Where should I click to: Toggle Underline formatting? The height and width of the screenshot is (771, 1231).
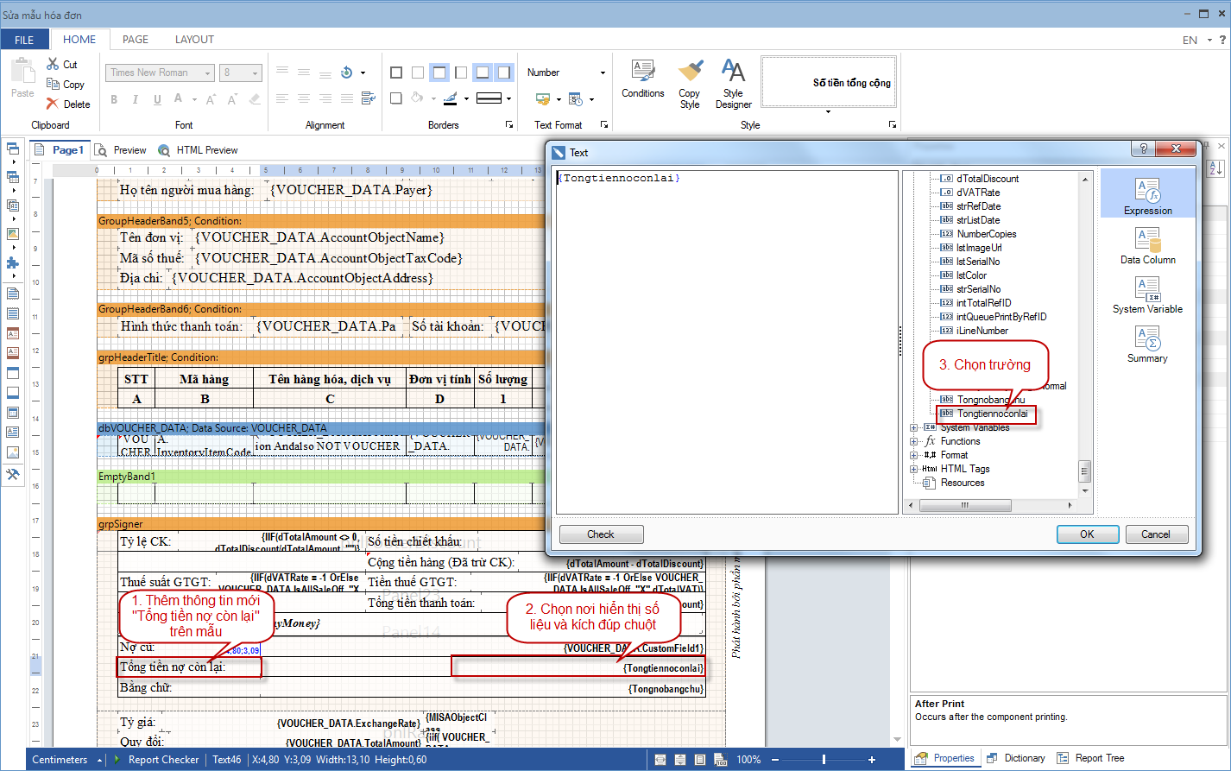click(x=157, y=99)
